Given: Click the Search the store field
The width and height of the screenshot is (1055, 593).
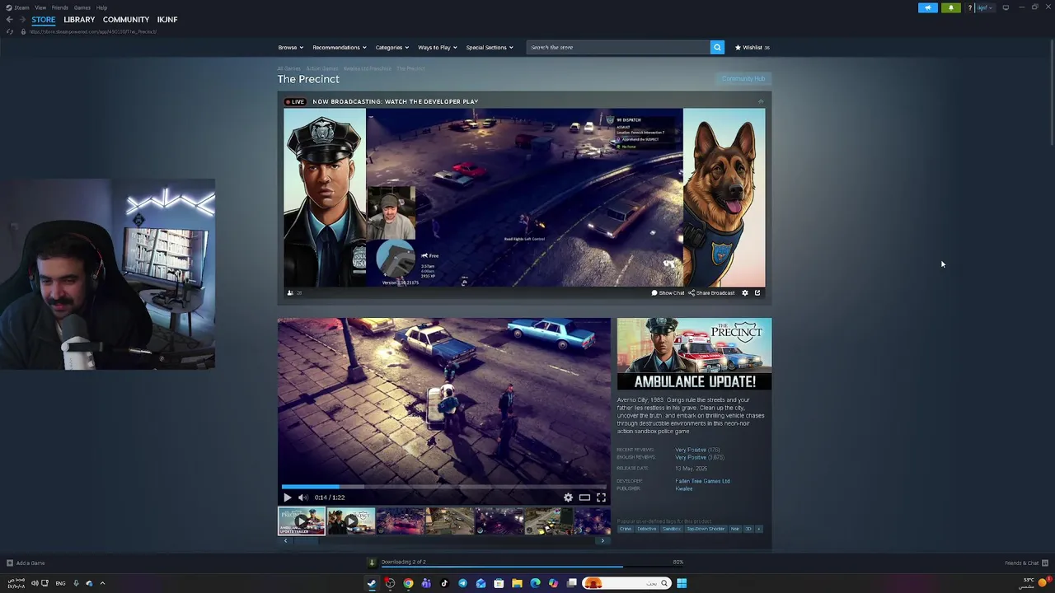Looking at the screenshot, I should [618, 47].
